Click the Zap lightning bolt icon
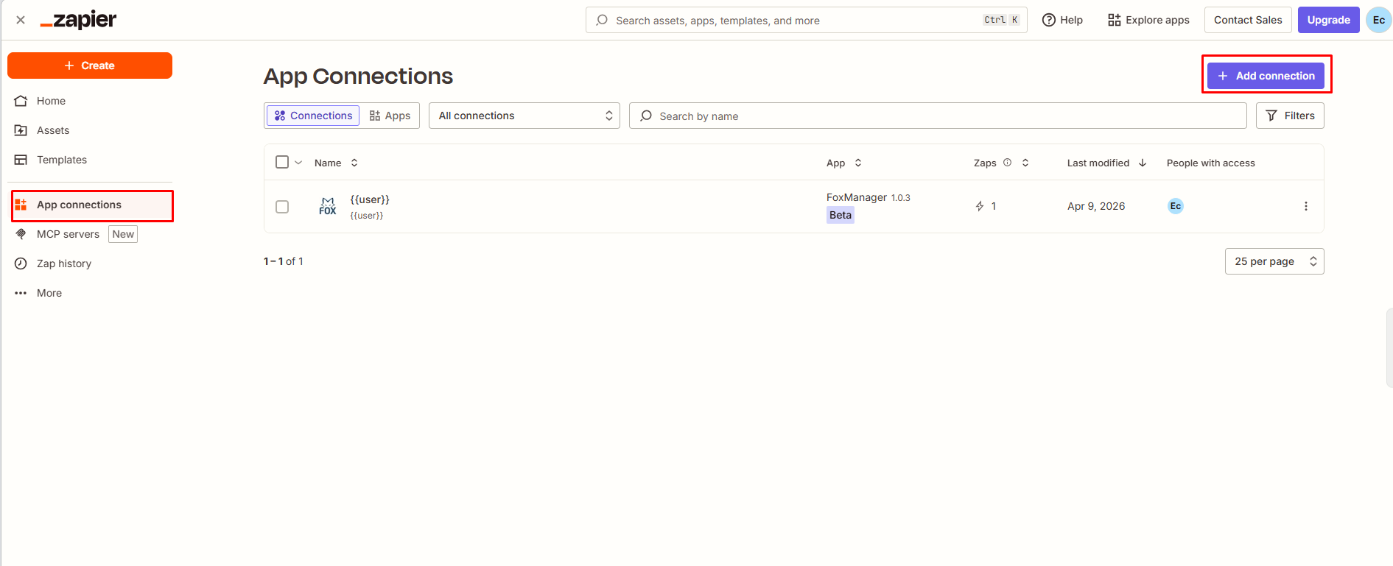The image size is (1393, 566). point(980,206)
